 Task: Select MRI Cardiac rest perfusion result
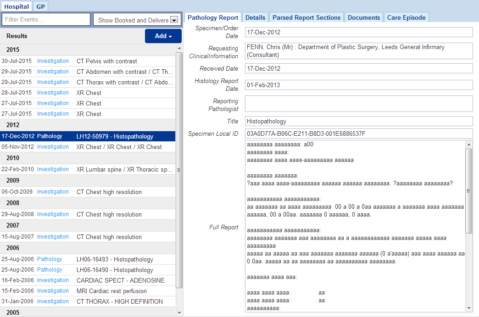pyautogui.click(x=111, y=291)
